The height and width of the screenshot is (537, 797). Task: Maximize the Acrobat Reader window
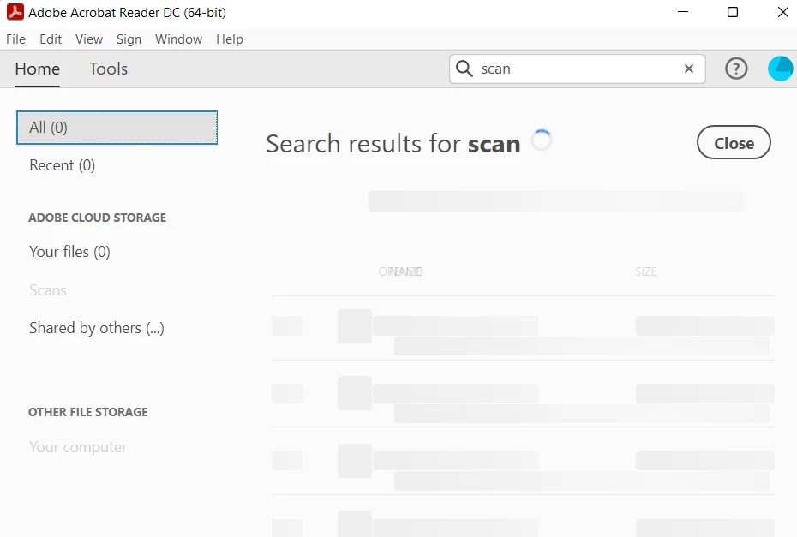pos(733,12)
